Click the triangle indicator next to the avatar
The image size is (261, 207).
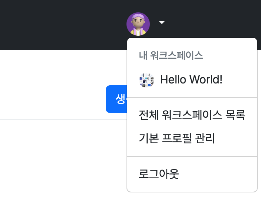[161, 22]
